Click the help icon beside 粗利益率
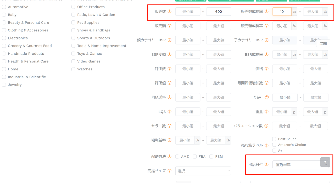The image size is (335, 183). 170,140
